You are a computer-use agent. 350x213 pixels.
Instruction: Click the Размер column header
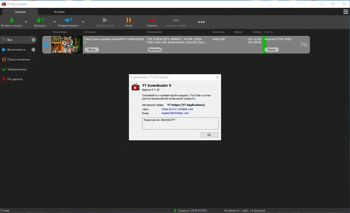[257, 32]
